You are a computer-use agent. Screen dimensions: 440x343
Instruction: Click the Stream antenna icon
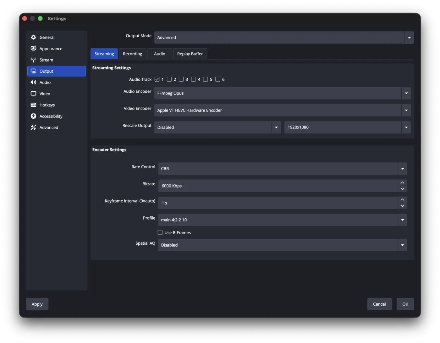click(x=33, y=60)
